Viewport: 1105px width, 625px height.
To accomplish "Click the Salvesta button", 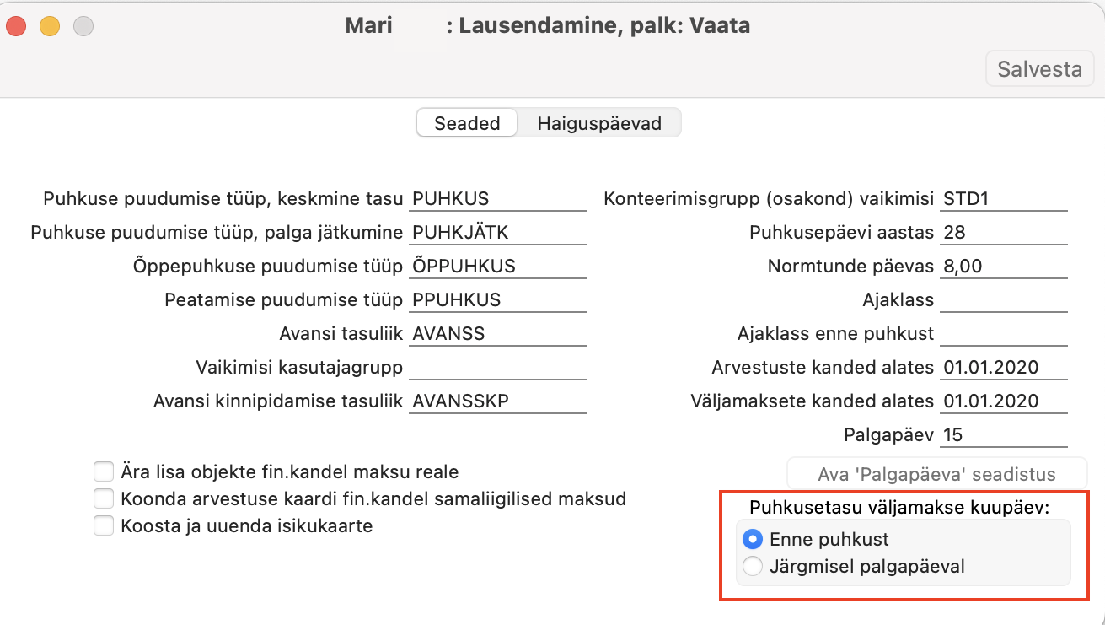I will click(x=1039, y=68).
